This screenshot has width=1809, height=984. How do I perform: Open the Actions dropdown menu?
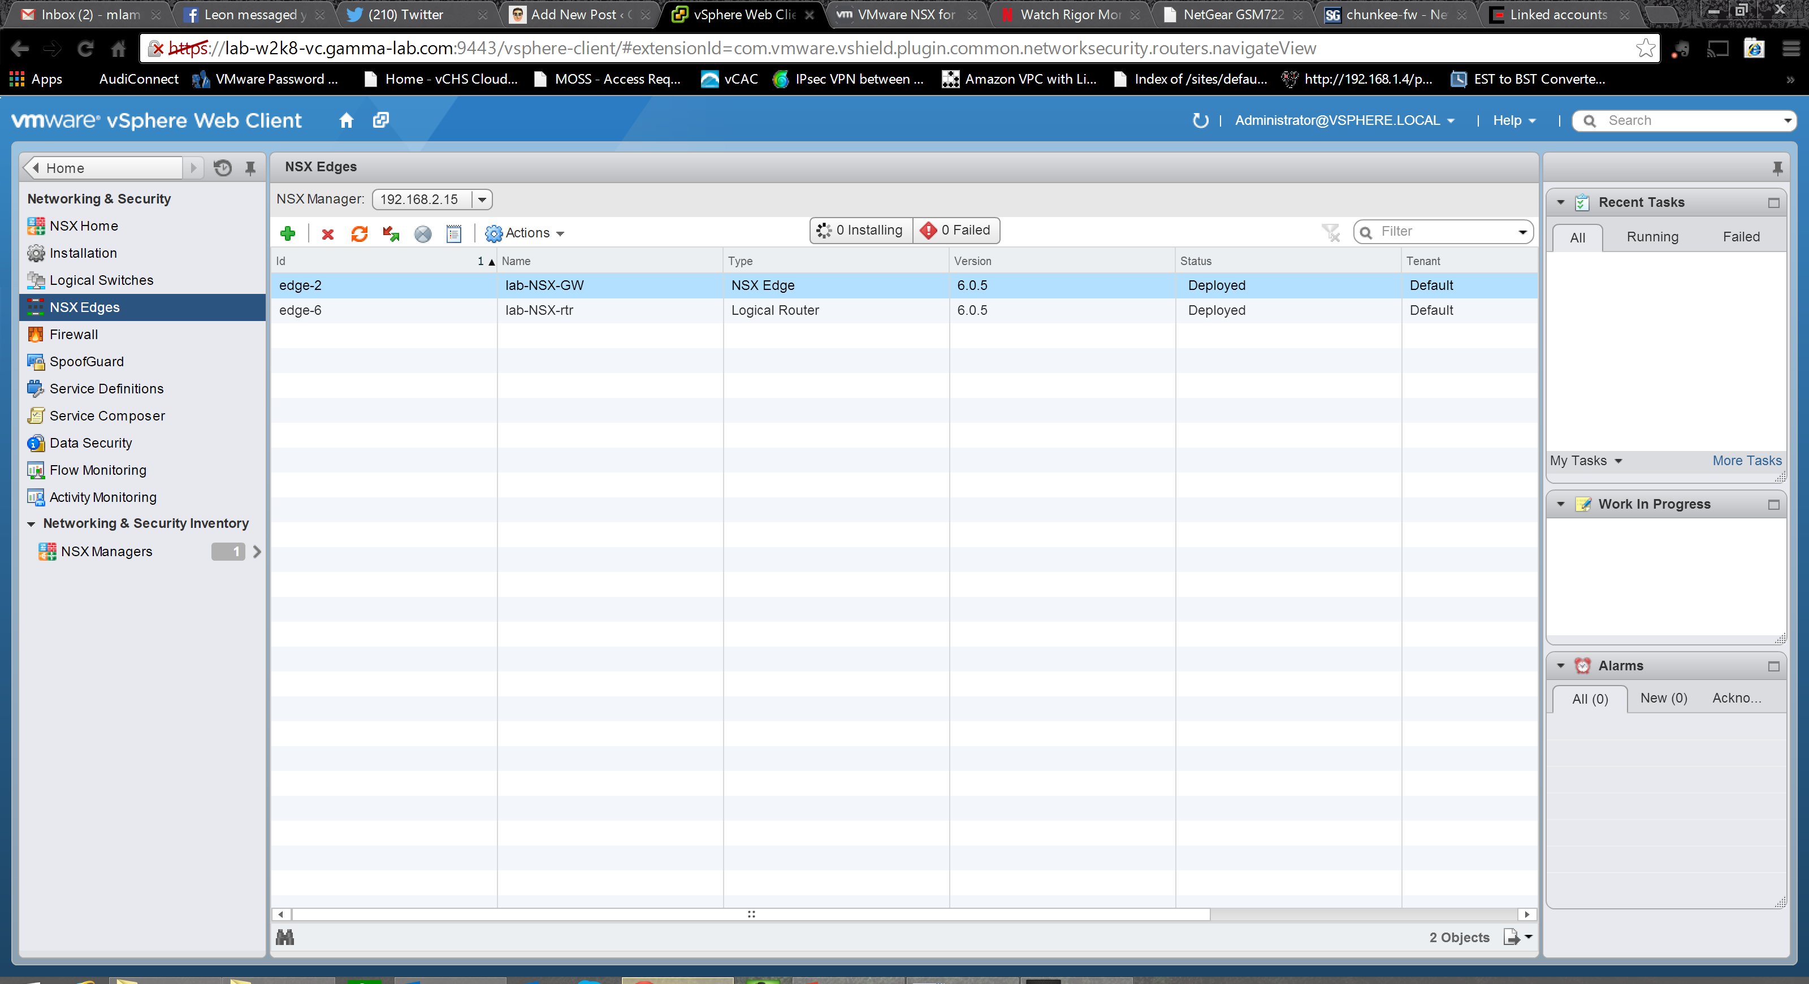[x=525, y=233]
